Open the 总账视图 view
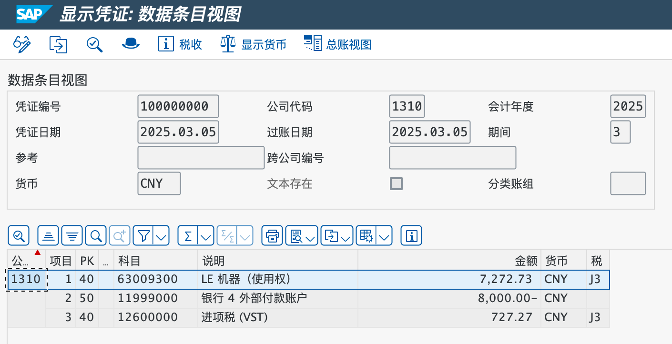The width and height of the screenshot is (672, 344). (338, 44)
